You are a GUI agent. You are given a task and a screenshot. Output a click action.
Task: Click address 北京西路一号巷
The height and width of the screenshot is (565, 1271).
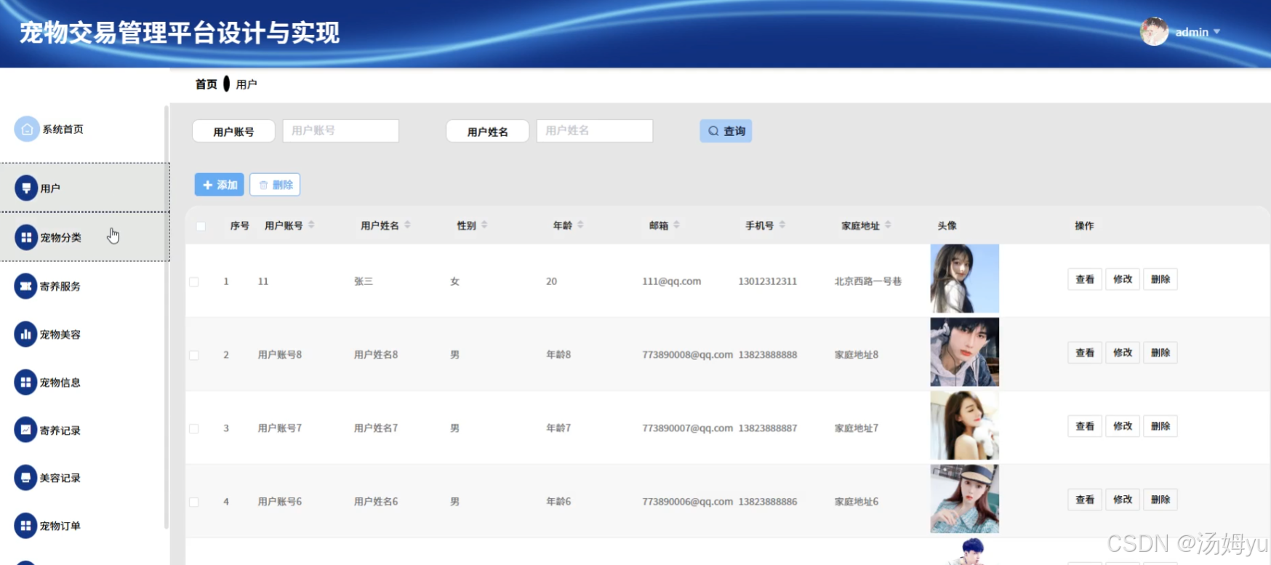point(867,281)
